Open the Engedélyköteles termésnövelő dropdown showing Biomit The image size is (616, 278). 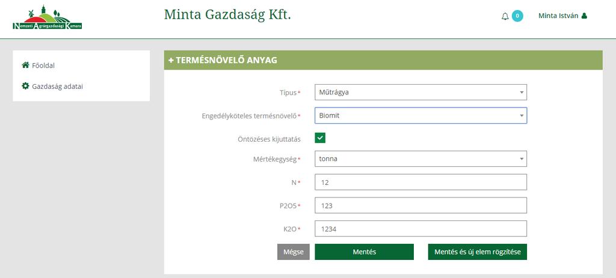(420, 116)
